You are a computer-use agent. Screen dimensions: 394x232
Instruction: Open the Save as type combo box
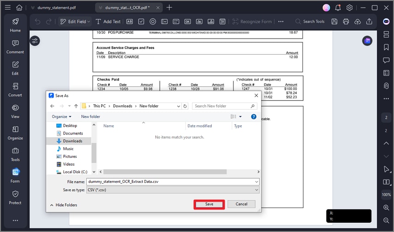pos(173,190)
